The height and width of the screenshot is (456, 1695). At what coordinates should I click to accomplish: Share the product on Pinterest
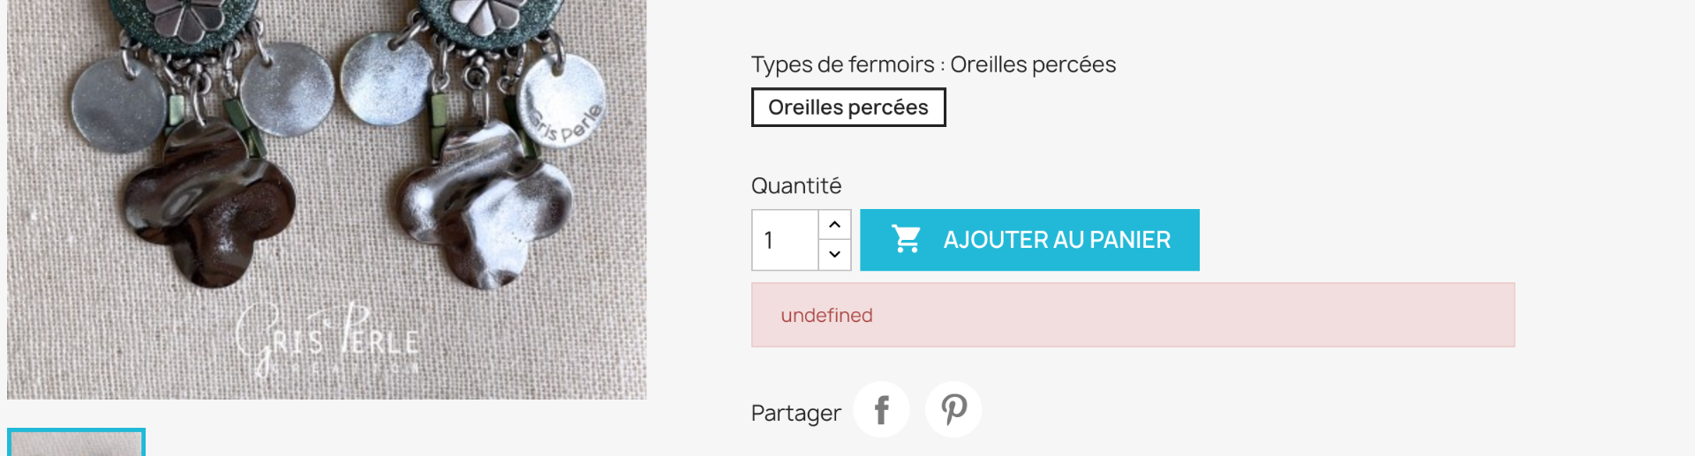click(953, 409)
